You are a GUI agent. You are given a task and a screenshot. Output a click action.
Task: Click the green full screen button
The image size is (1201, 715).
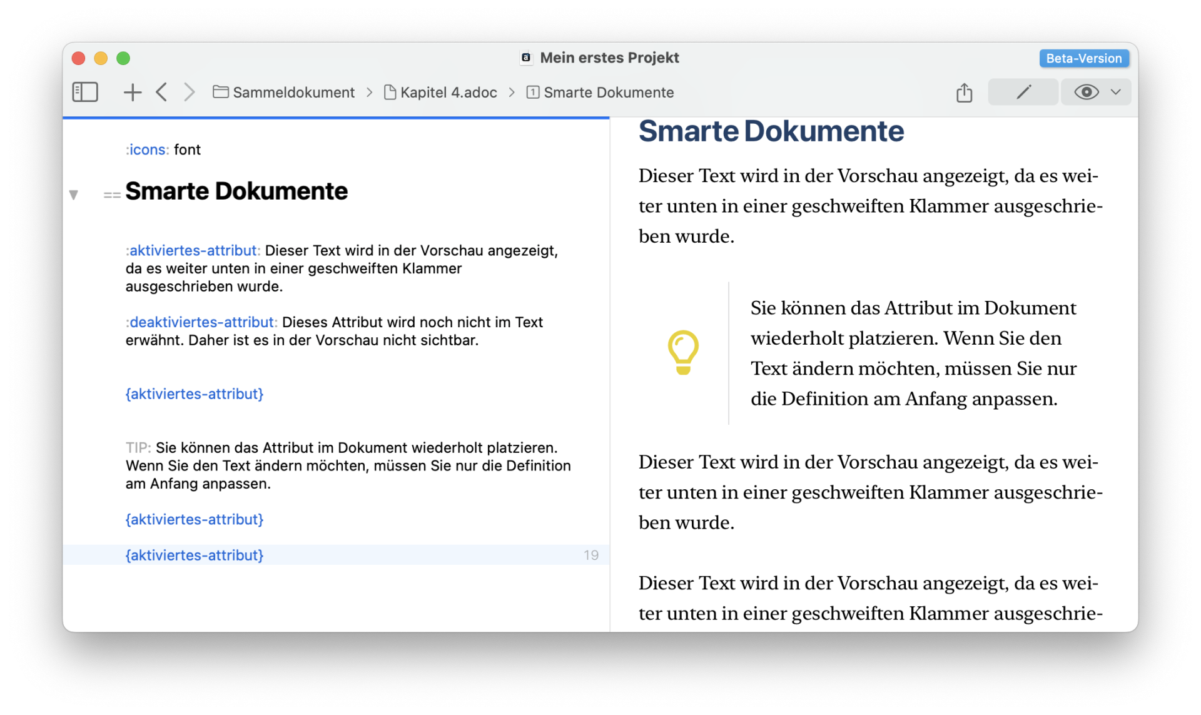point(123,58)
